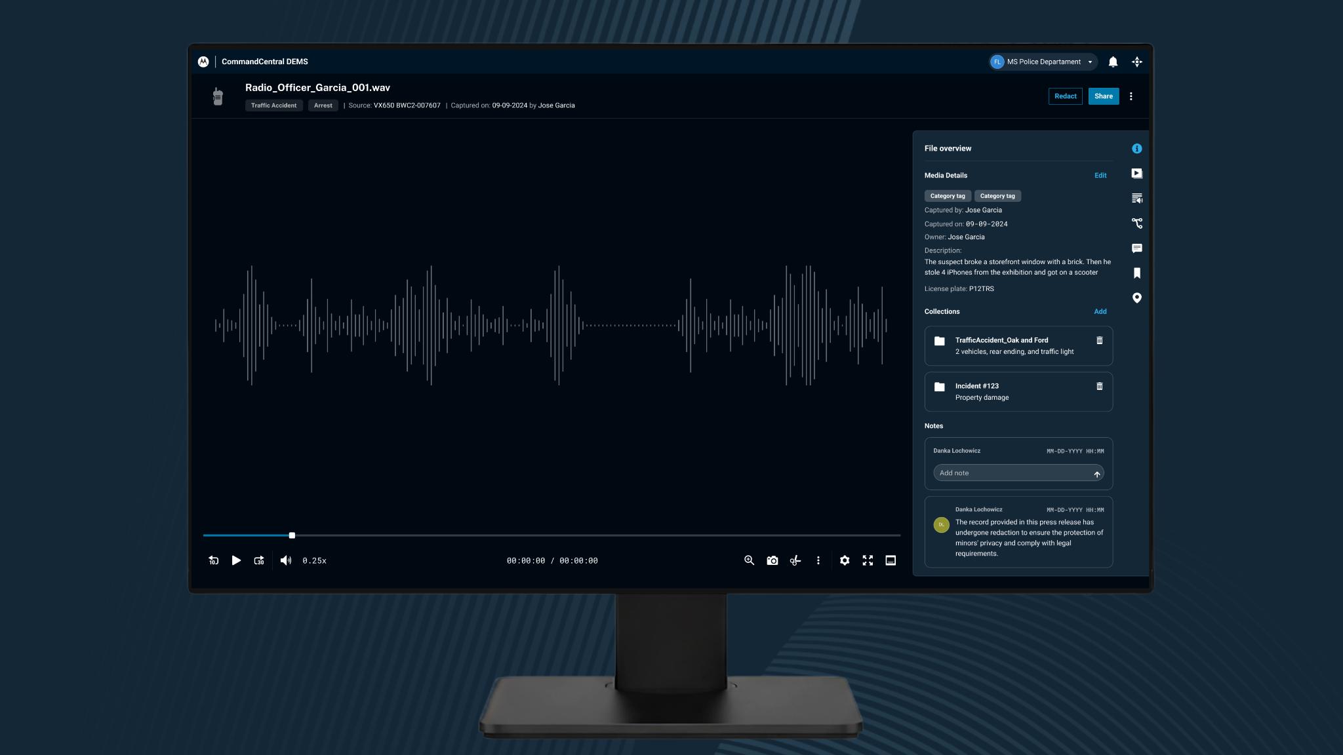1343x755 pixels.
Task: Open the comments sidebar panel
Action: [x=1136, y=248]
